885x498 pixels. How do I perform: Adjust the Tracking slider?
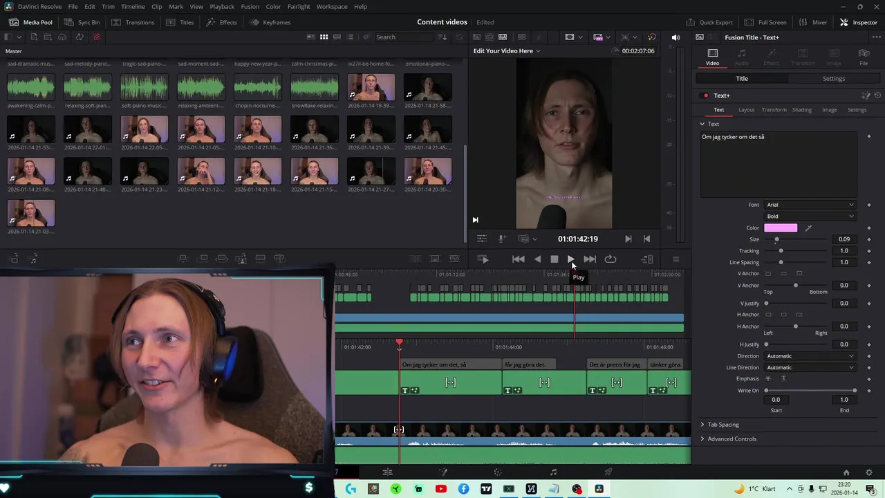(x=781, y=251)
